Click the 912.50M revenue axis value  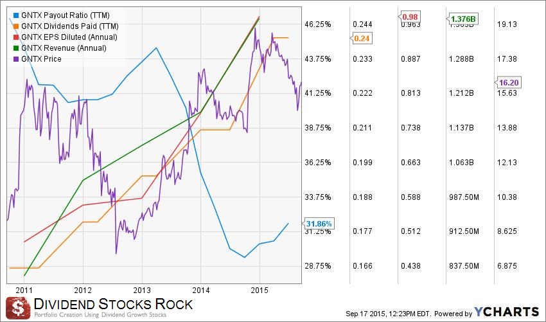coord(464,231)
